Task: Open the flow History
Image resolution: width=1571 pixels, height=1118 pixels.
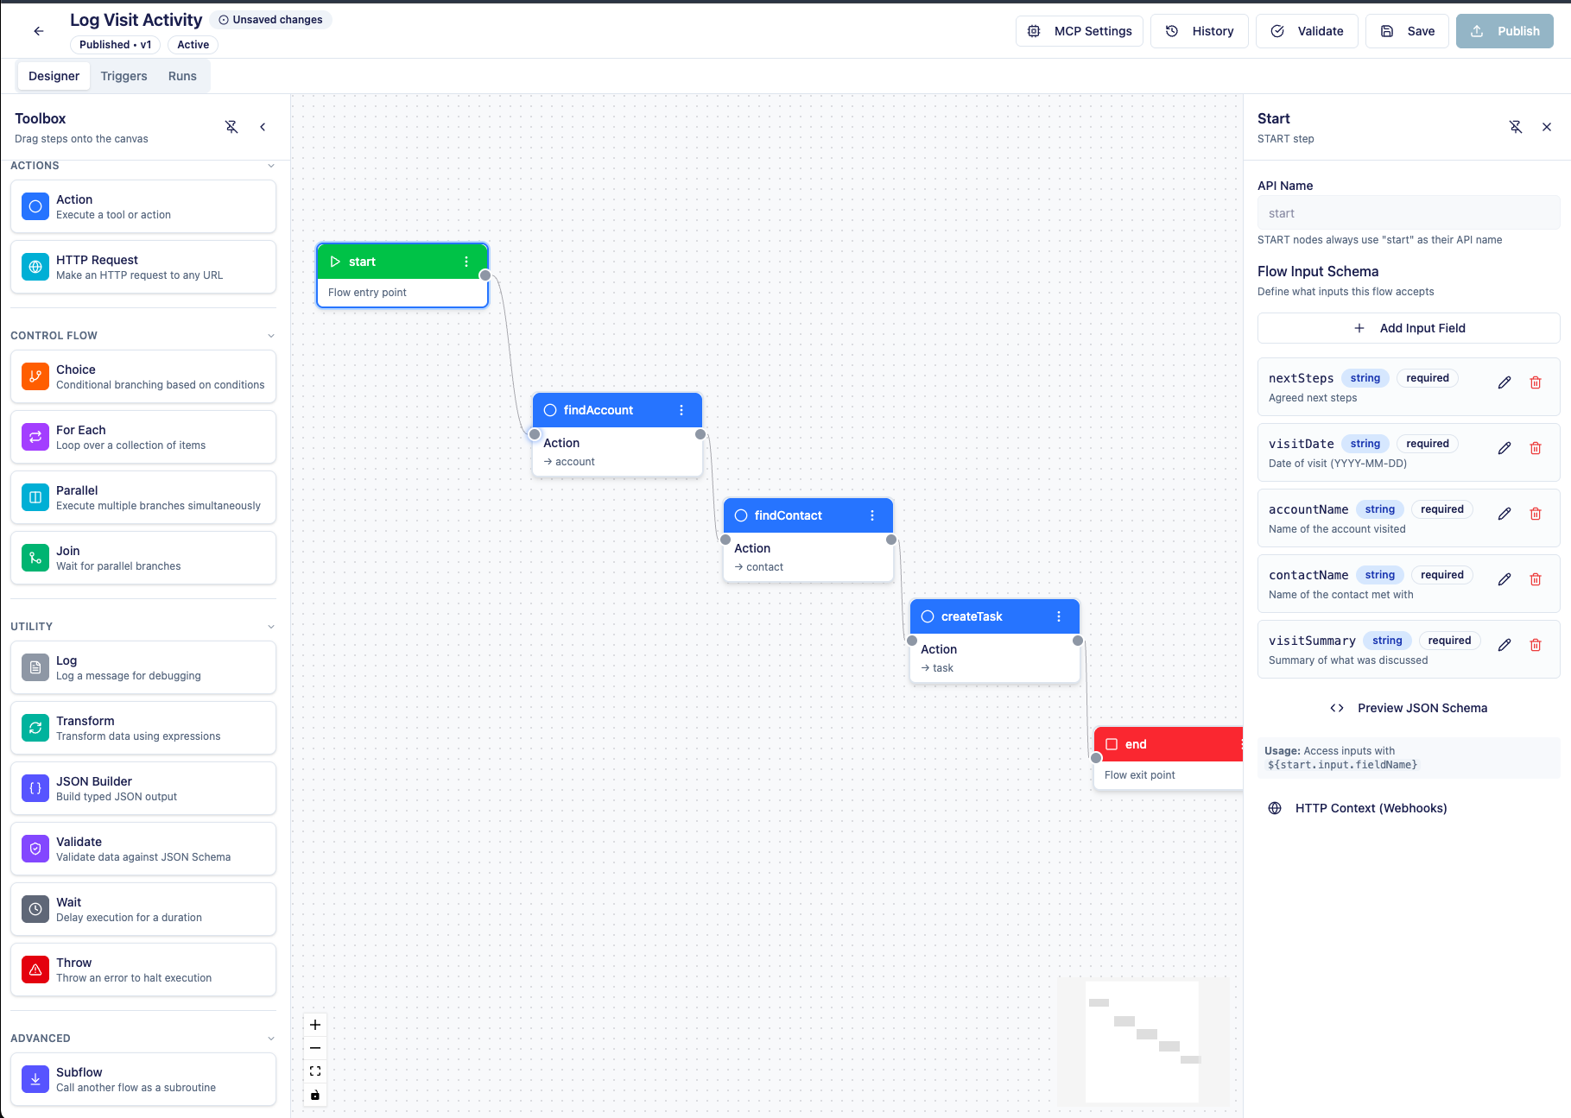Action: 1199,31
